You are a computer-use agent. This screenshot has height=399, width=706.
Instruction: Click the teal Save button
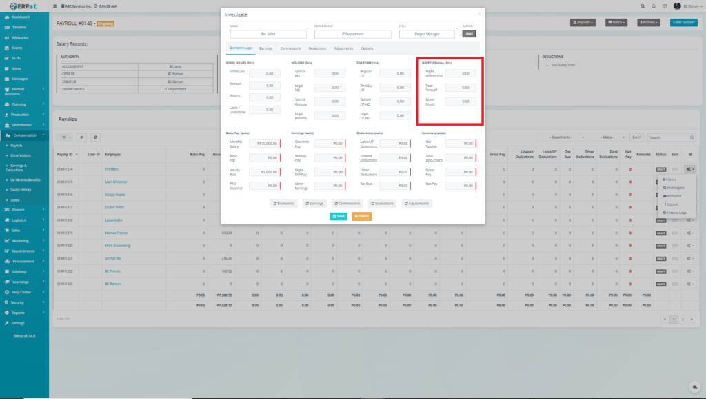point(338,216)
